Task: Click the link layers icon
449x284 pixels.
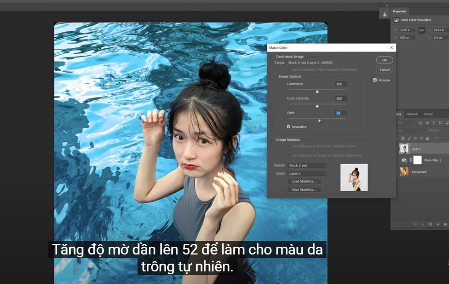Action: 415,224
